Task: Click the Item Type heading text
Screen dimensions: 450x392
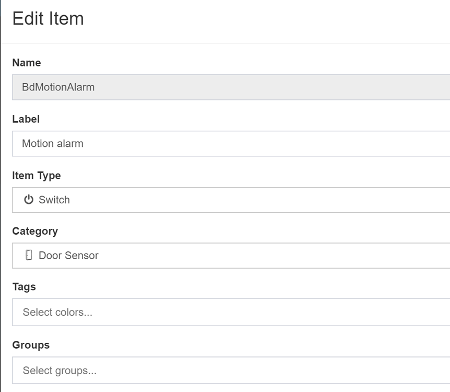Action: [x=37, y=175]
